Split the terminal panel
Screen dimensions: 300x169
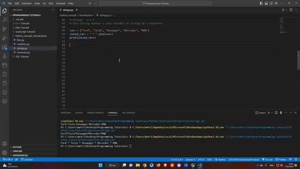(x=276, y=113)
